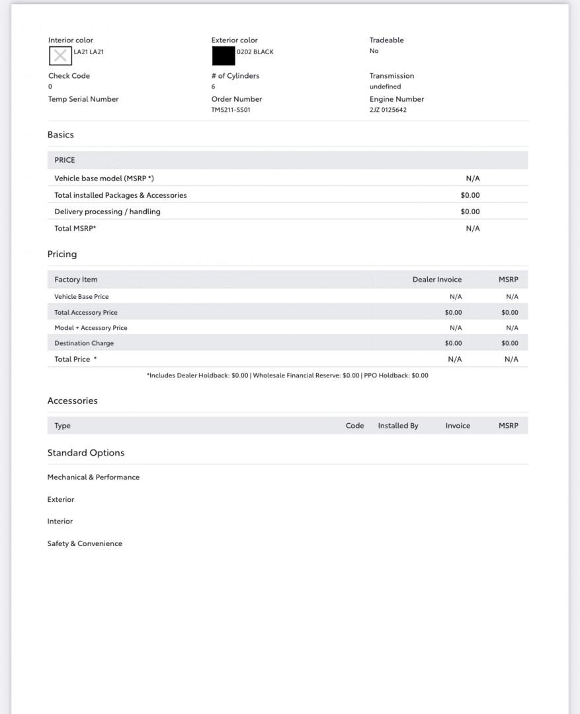Viewport: 580px width, 714px height.
Task: Select the Vehicle base model MSRP row
Action: (288, 178)
